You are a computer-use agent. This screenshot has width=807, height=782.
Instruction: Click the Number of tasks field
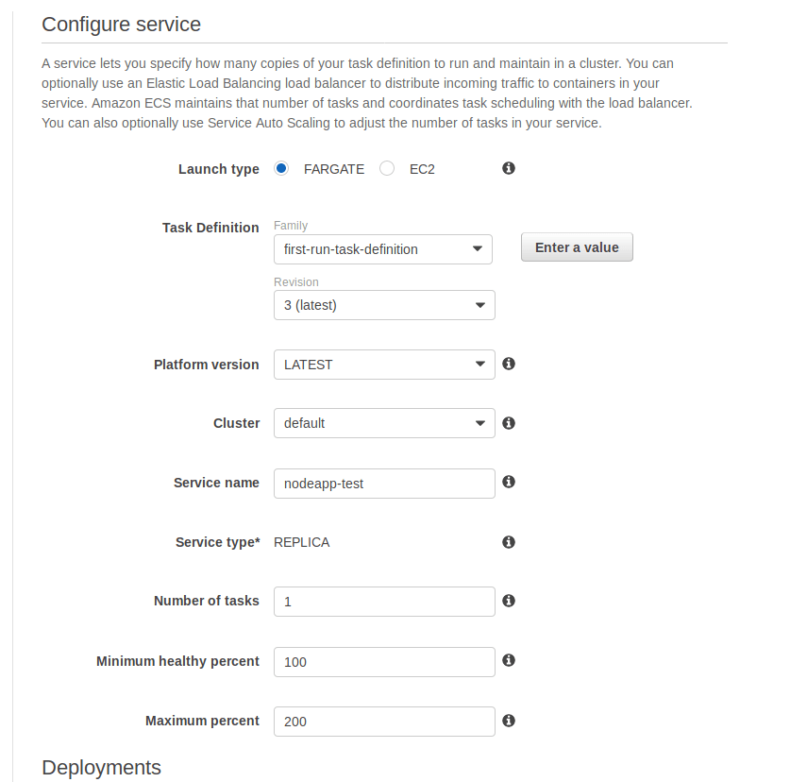click(384, 602)
